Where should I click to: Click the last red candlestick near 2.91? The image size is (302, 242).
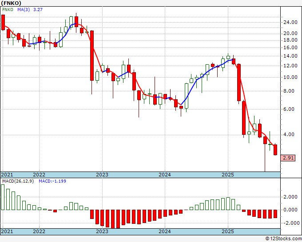tap(275, 150)
